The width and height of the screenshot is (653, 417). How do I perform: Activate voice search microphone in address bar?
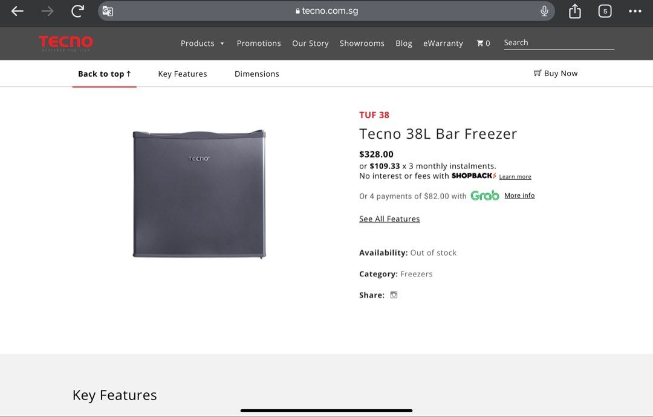(x=544, y=11)
